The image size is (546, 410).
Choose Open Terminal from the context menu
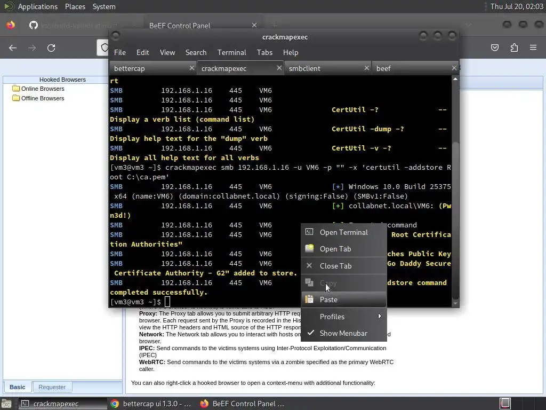tap(344, 232)
